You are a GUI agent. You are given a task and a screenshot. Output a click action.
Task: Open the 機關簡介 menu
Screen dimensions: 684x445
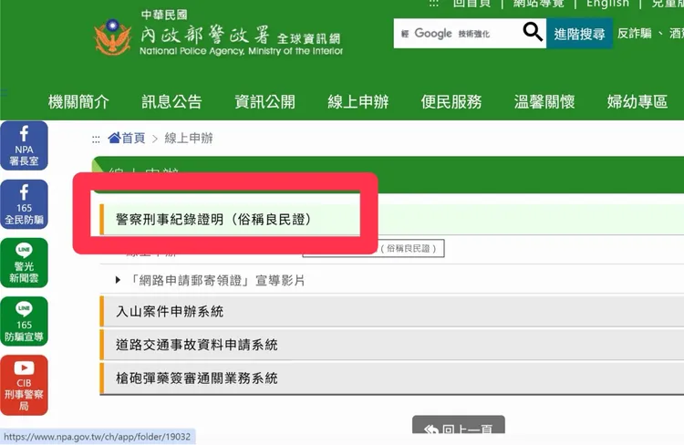point(78,101)
